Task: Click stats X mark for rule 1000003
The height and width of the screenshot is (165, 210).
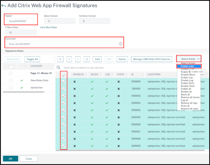Action: click(x=119, y=103)
